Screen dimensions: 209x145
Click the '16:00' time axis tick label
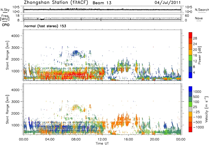point(128,140)
